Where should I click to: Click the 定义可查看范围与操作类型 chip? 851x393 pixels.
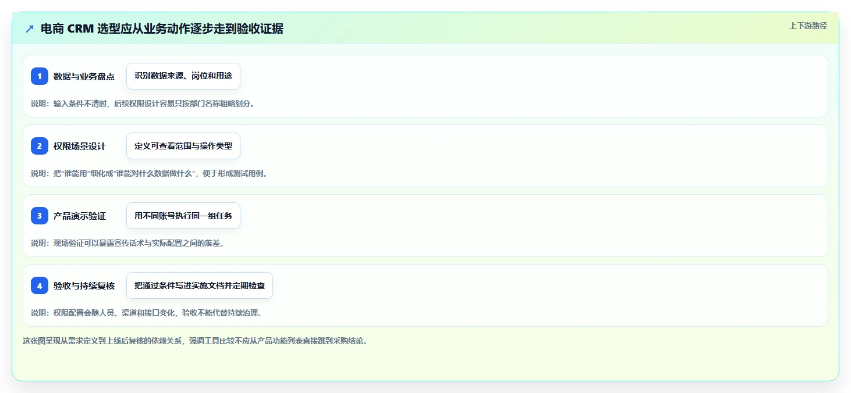pyautogui.click(x=183, y=146)
